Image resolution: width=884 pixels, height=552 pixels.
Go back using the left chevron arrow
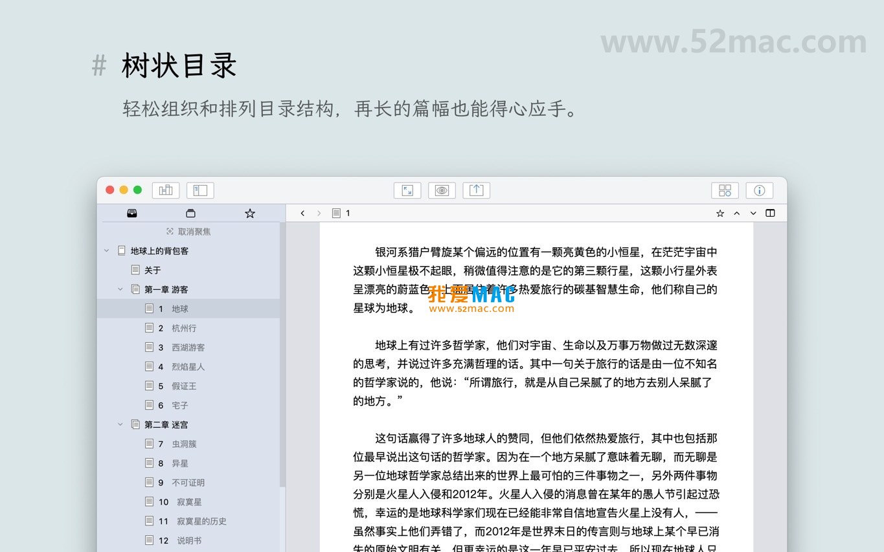pyautogui.click(x=302, y=212)
